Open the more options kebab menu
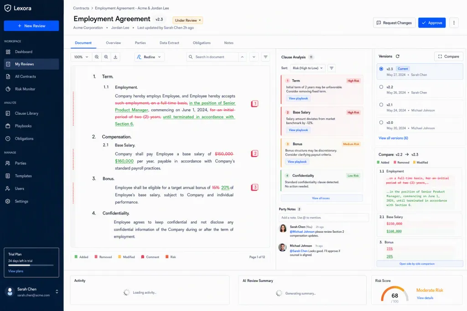 click(x=454, y=23)
